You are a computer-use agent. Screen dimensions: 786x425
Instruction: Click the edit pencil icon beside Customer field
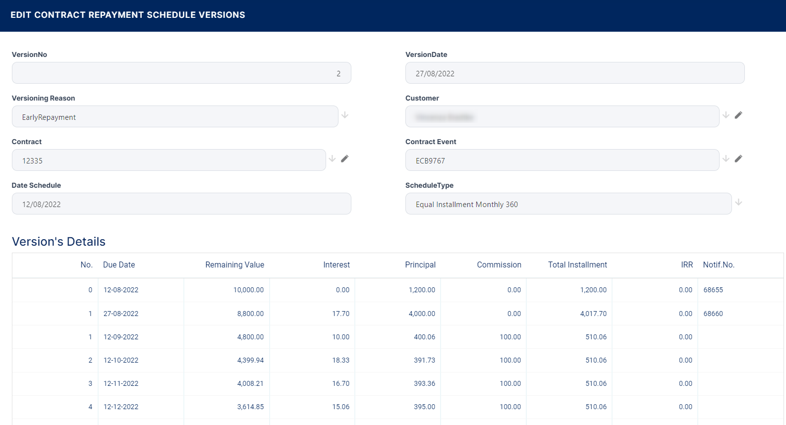(x=738, y=115)
